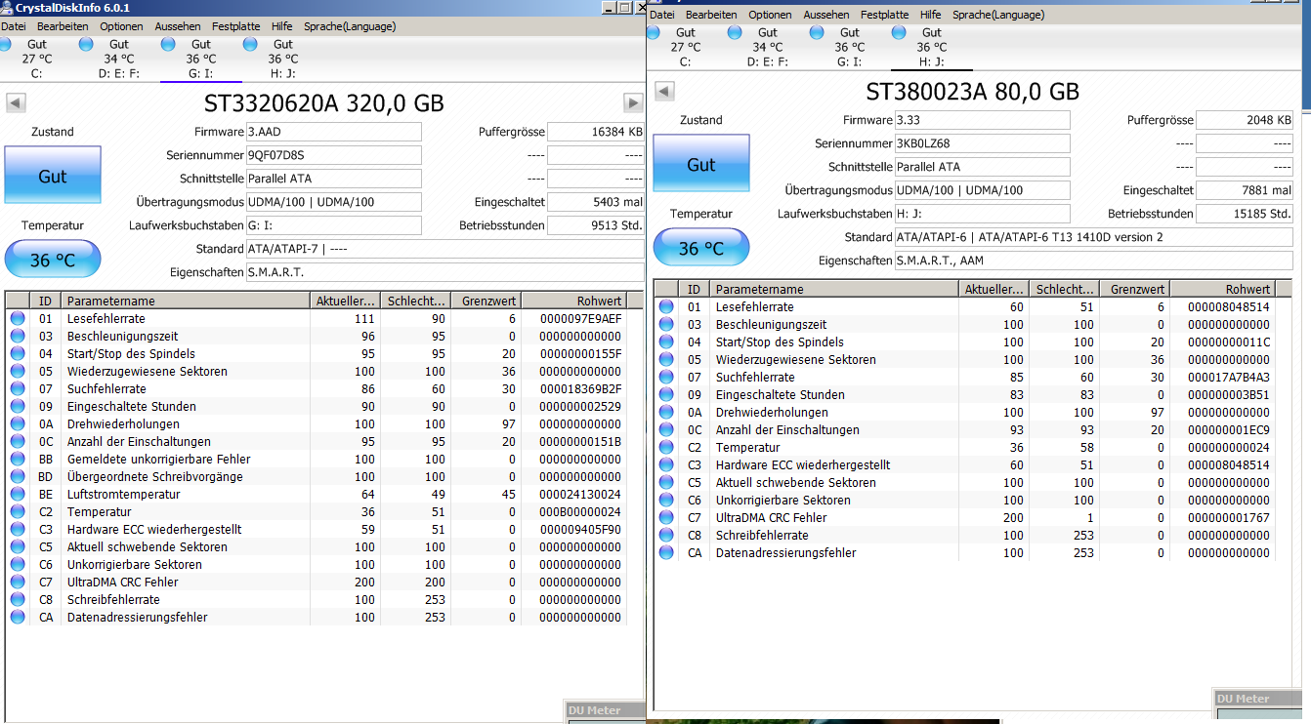Click Eingeschaltet field 5403 mal
This screenshot has width=1311, height=724.
pyautogui.click(x=595, y=202)
